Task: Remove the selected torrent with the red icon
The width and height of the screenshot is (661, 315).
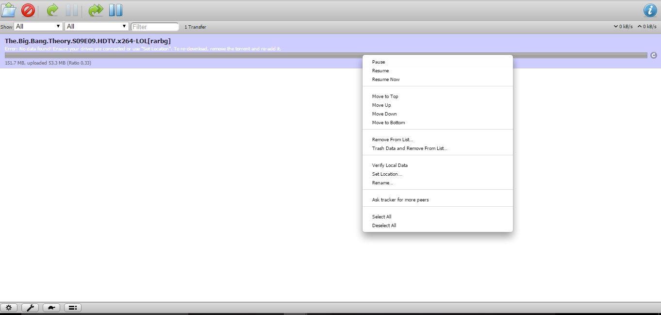Action: pyautogui.click(x=28, y=10)
